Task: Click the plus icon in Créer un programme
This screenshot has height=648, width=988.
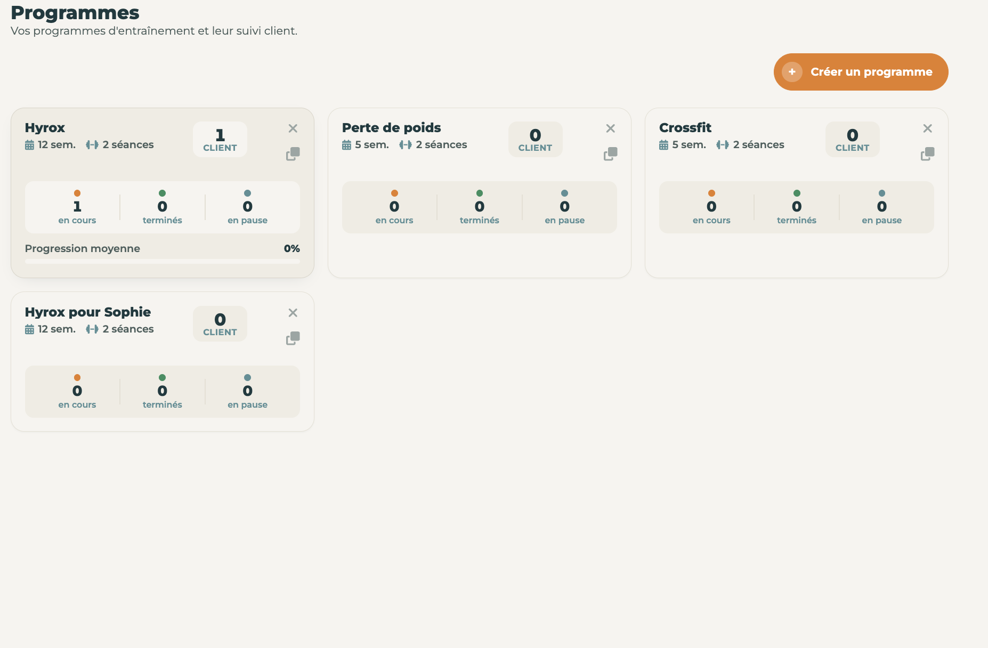Action: click(792, 72)
